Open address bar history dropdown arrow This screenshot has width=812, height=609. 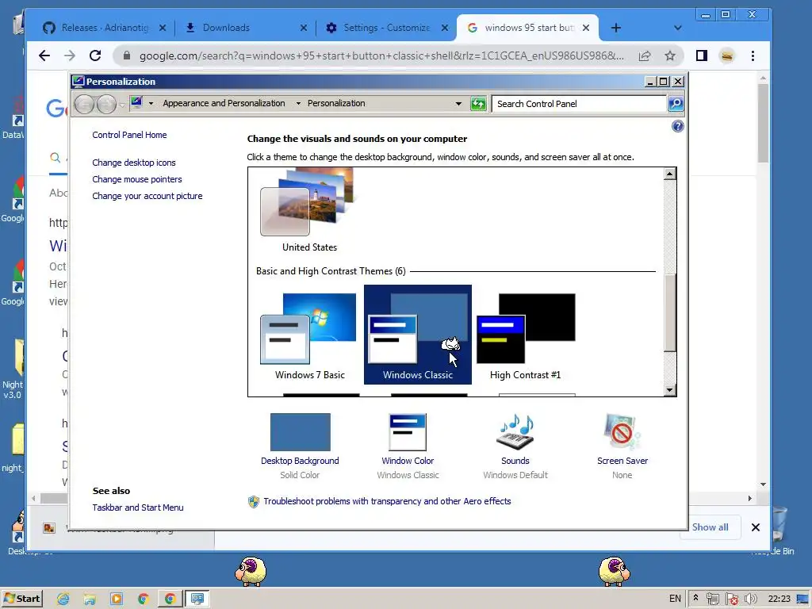[458, 104]
